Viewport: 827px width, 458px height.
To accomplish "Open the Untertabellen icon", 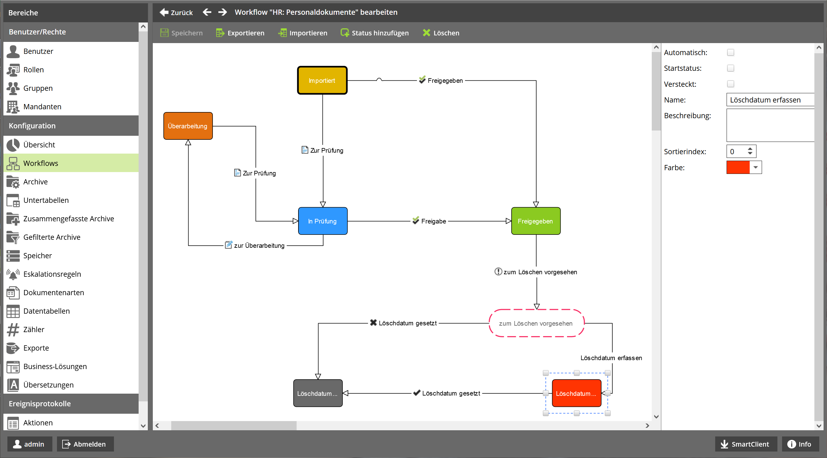I will tap(13, 200).
